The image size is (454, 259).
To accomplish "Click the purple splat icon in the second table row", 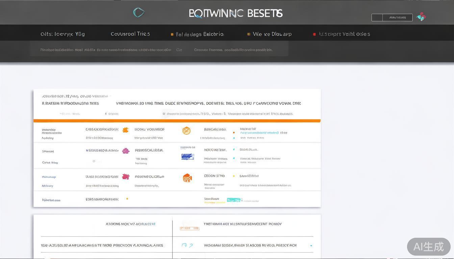I will (126, 151).
